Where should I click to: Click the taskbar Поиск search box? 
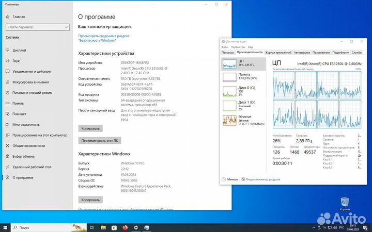[x=49, y=228]
